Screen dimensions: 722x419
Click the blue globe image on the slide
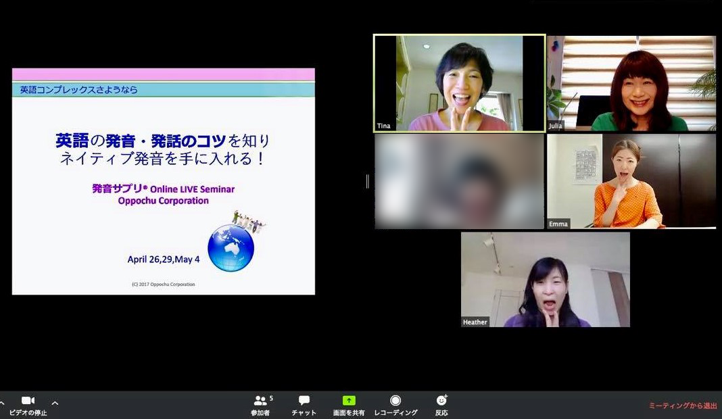tap(231, 248)
